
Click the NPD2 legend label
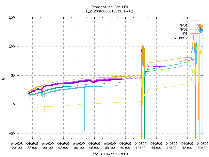pos(184,29)
